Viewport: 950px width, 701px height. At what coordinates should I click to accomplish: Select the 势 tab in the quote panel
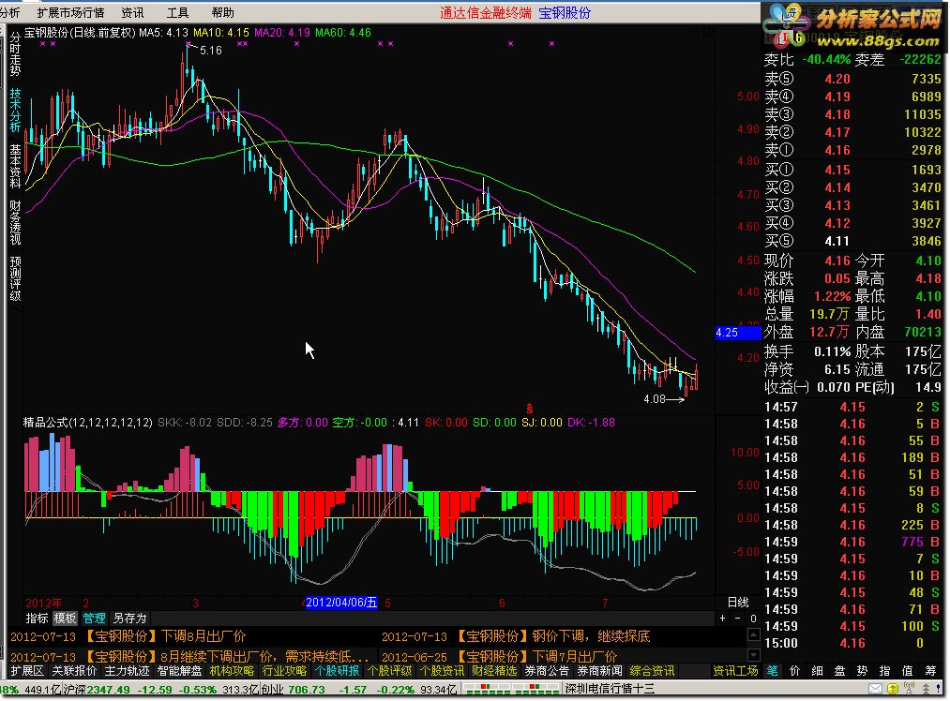[862, 671]
